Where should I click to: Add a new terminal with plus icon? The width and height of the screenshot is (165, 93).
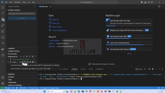(145, 69)
